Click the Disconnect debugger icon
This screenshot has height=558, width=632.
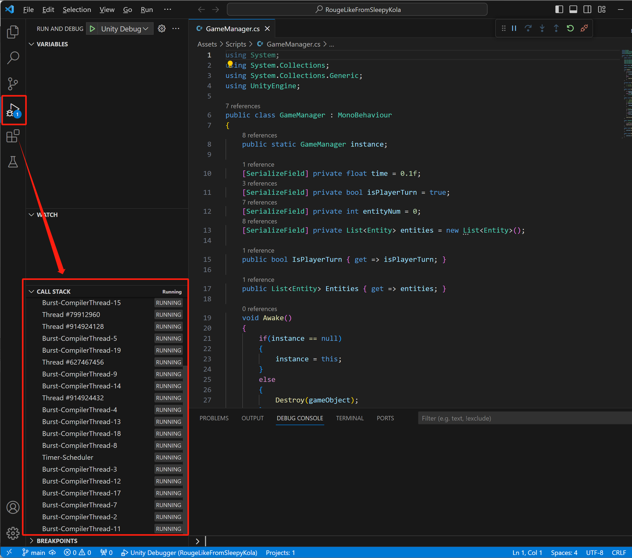(x=584, y=28)
